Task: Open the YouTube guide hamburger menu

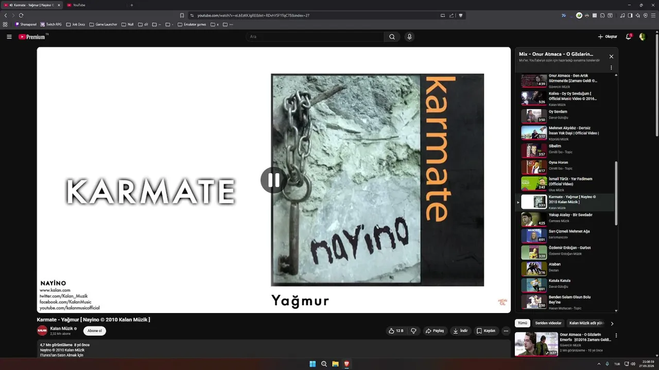Action: [x=9, y=36]
